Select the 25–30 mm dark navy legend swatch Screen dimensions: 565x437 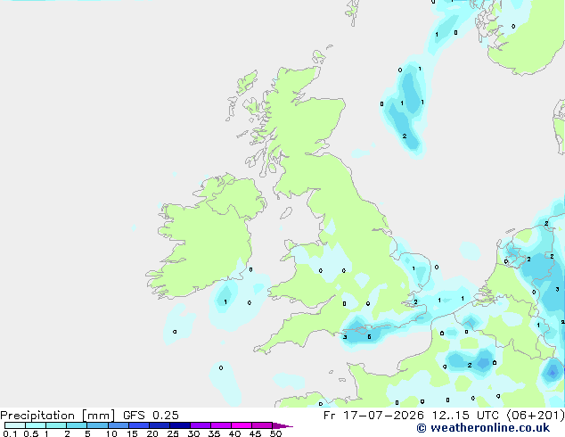click(x=180, y=425)
